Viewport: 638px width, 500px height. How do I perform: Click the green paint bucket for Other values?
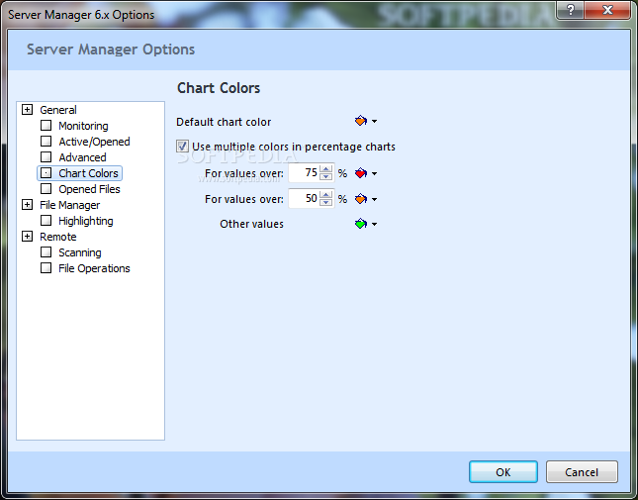[360, 224]
